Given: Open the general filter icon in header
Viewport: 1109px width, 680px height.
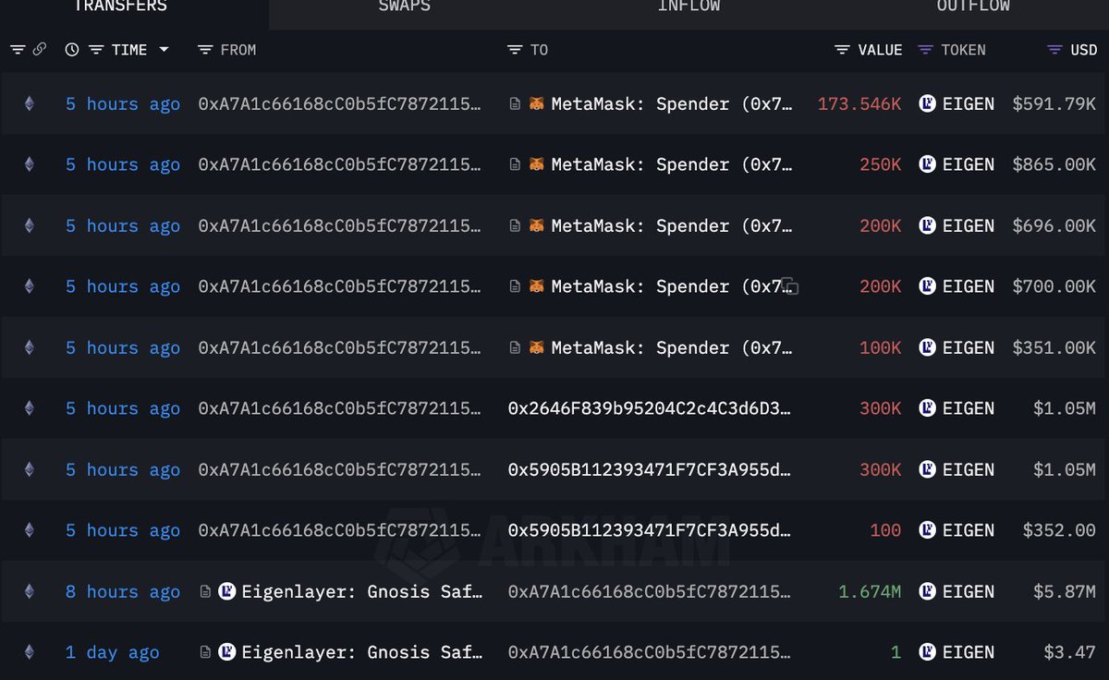Looking at the screenshot, I should [x=18, y=50].
